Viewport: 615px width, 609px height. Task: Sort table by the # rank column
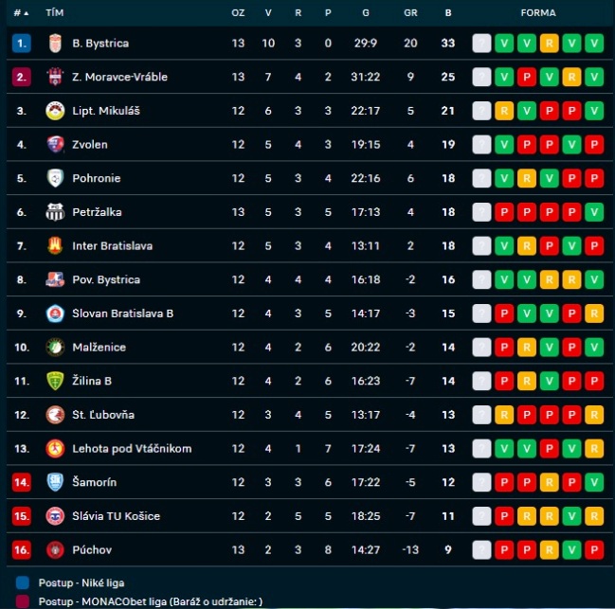point(21,13)
